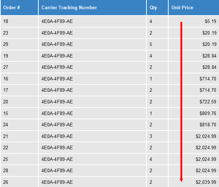Screen dimensions: 219x187
Task: Click the $809.76 unit price
Action: (x=208, y=113)
